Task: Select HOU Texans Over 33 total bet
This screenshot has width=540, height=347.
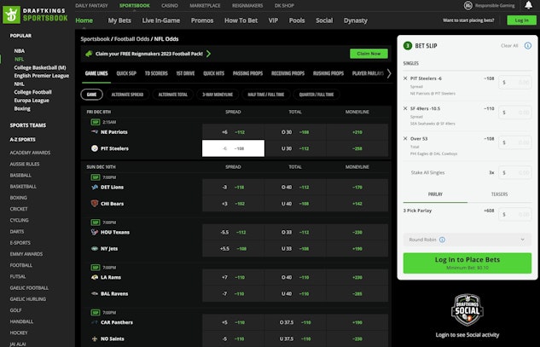Action: pyautogui.click(x=295, y=232)
